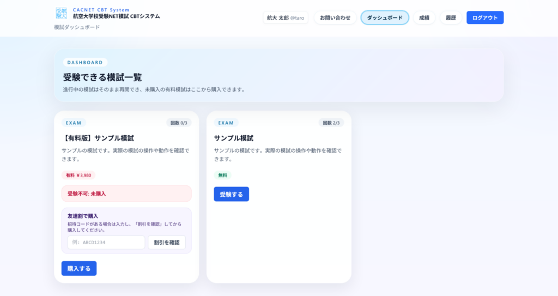Click the 航空大学校受験NET模試 CBTシステム site title
Image resolution: width=558 pixels, height=296 pixels.
(x=117, y=16)
